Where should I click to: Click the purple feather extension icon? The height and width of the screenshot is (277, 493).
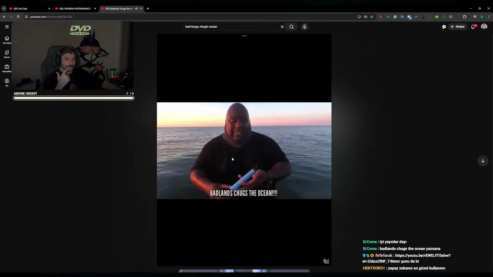click(416, 17)
